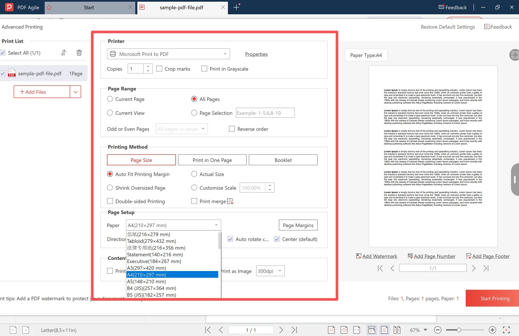
Task: Go to next preview page
Action: point(474,268)
